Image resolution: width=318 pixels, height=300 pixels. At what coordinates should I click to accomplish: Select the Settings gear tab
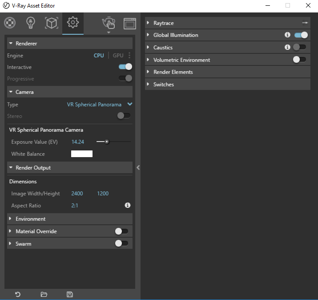73,22
